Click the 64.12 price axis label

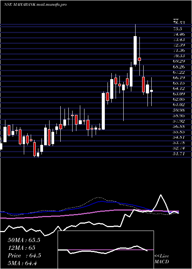pyautogui.click(x=179, y=88)
